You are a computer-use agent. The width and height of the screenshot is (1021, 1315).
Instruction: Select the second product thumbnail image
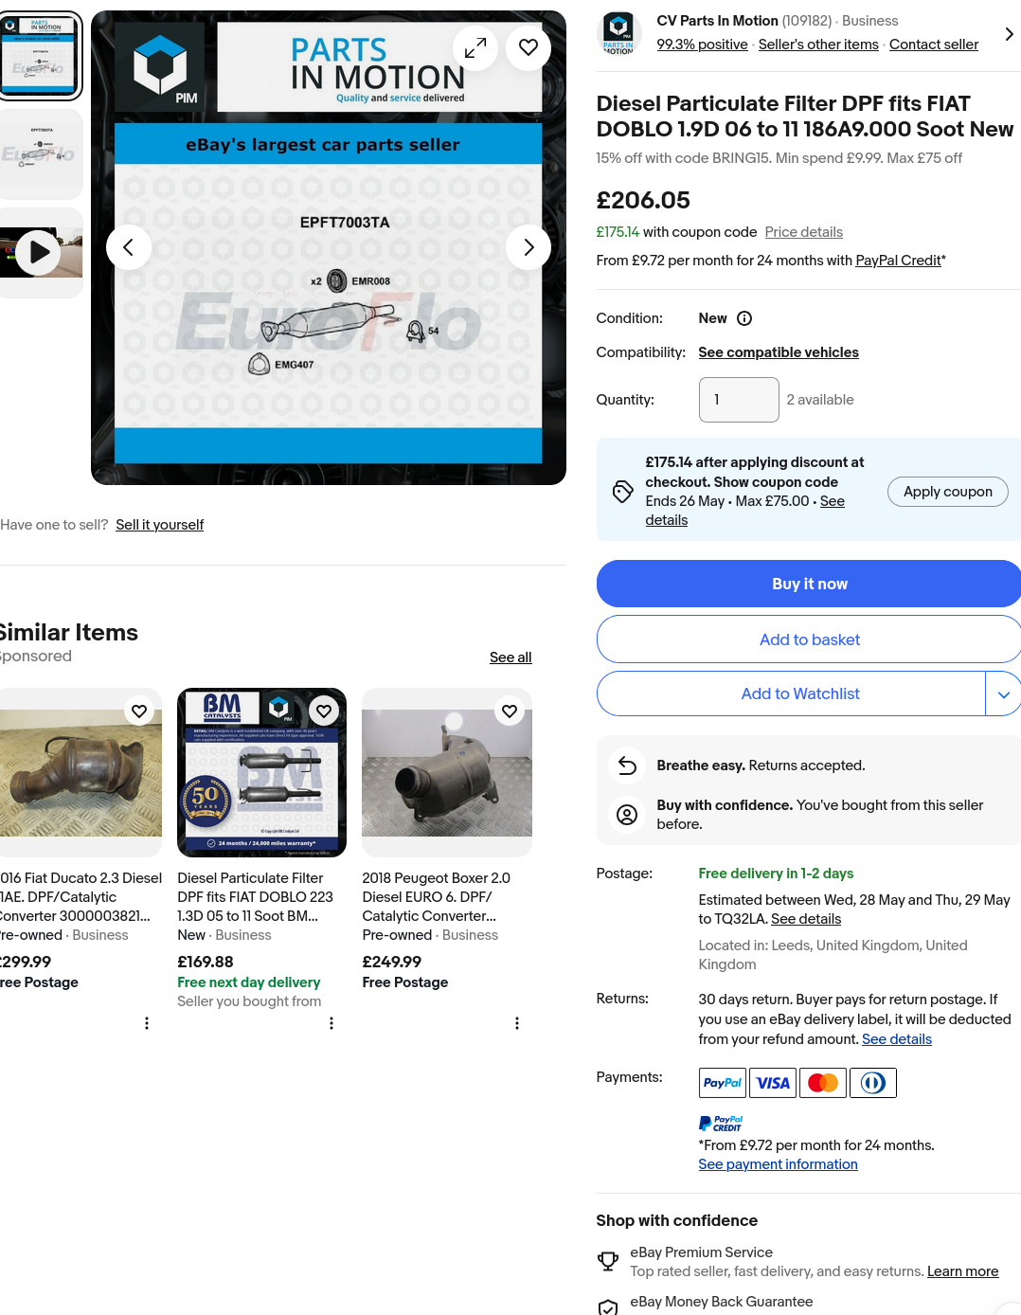(x=40, y=154)
